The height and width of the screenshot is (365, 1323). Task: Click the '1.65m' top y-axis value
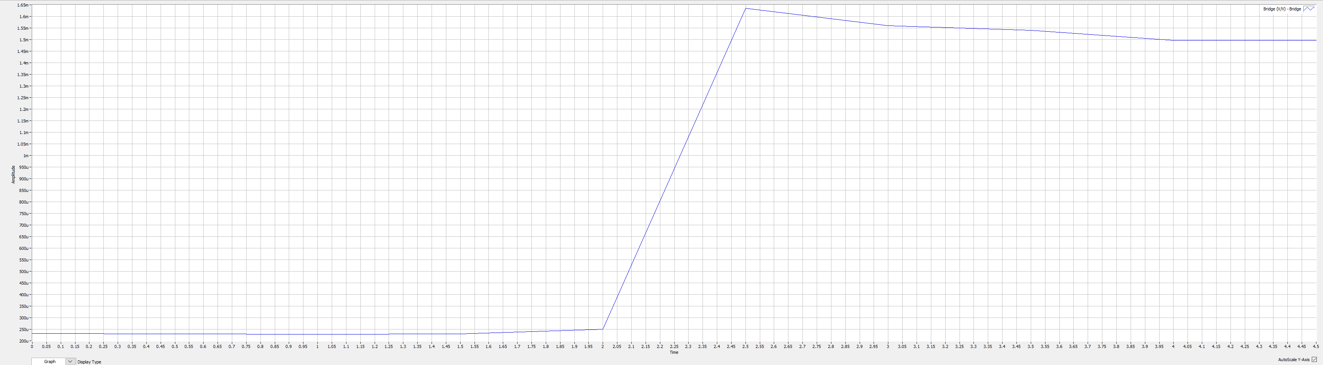click(22, 5)
